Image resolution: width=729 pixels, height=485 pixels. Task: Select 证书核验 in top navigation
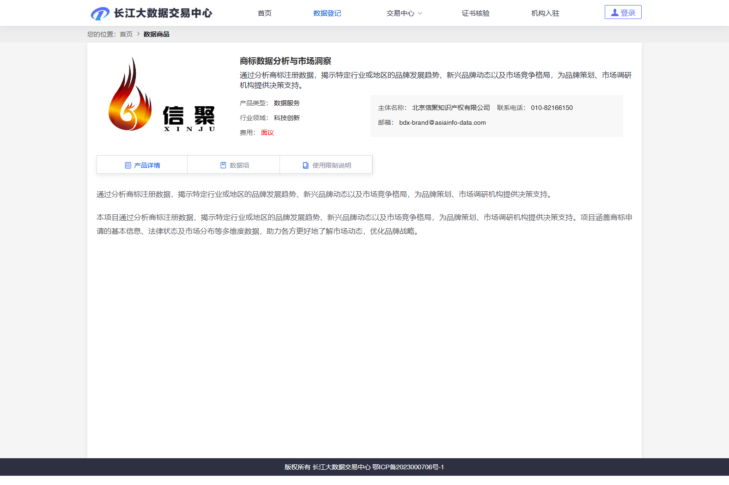click(x=476, y=13)
